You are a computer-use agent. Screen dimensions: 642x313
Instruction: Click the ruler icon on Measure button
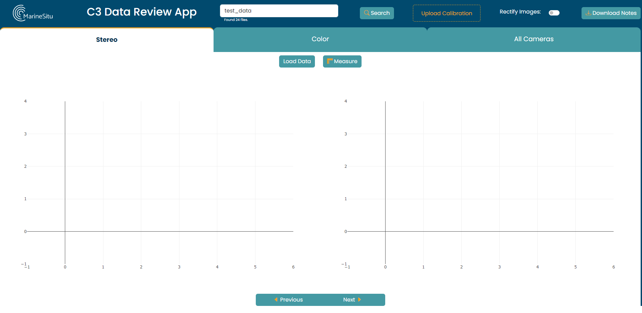click(329, 61)
